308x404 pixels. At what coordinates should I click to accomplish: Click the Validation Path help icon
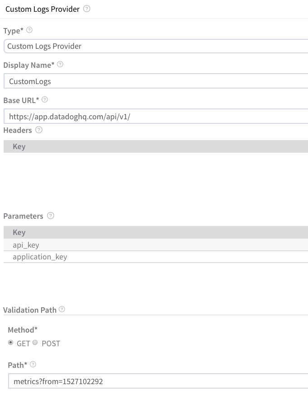point(62,309)
